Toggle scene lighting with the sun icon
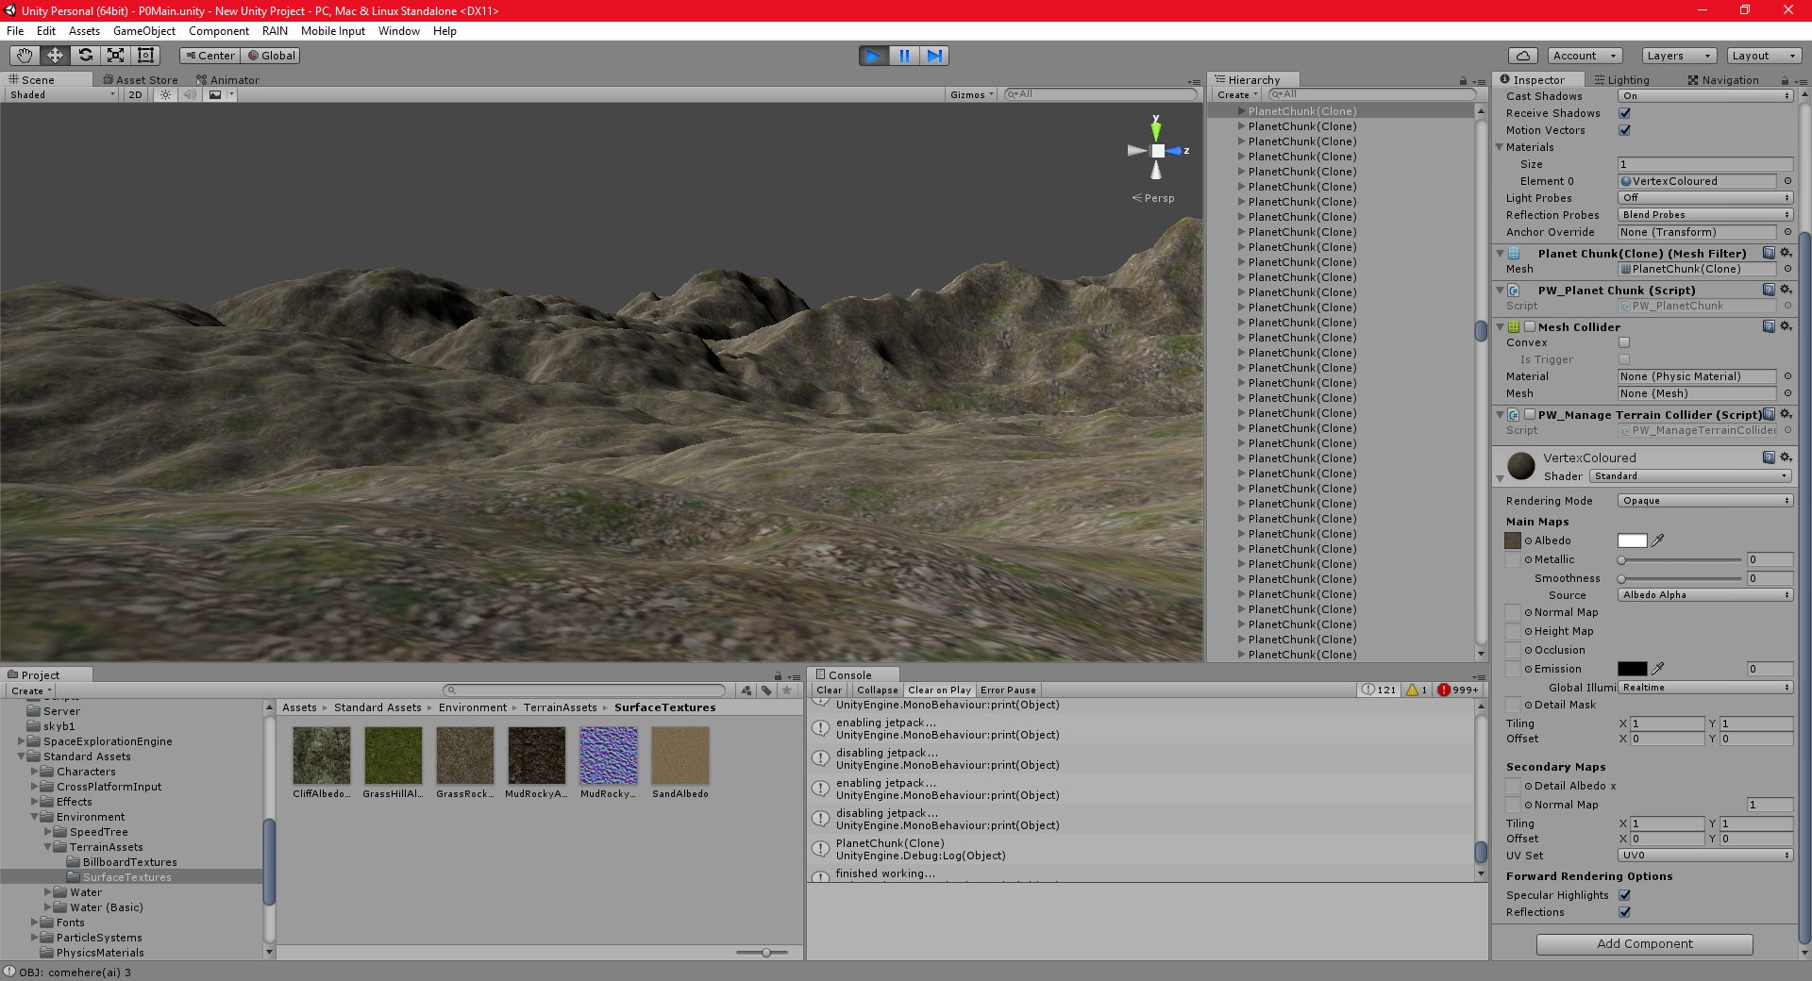Viewport: 1812px width, 981px height. coord(165,94)
